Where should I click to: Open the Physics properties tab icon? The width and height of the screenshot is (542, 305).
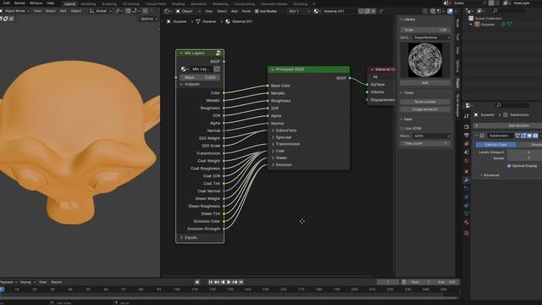click(x=467, y=197)
